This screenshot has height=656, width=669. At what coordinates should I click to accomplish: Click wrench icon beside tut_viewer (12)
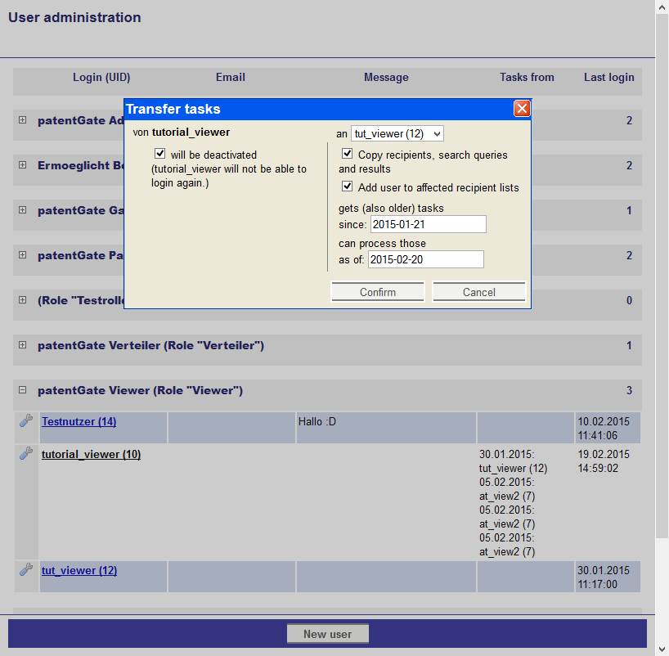(x=26, y=569)
